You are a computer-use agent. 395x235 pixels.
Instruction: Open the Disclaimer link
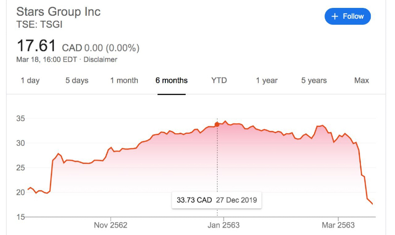pyautogui.click(x=100, y=60)
